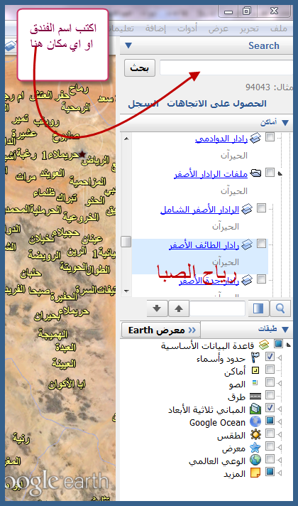Collapse the طبقات layers panel
The width and height of the screenshot is (298, 506).
coord(285,330)
